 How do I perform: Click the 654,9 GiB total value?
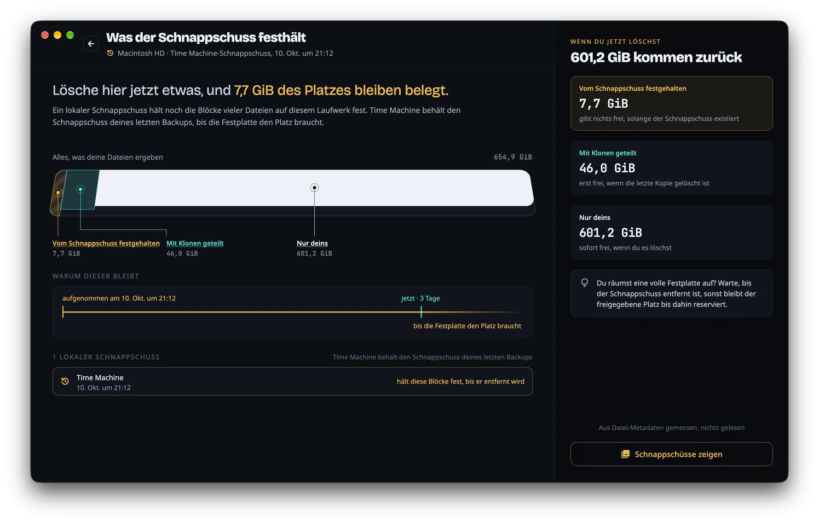coord(513,157)
